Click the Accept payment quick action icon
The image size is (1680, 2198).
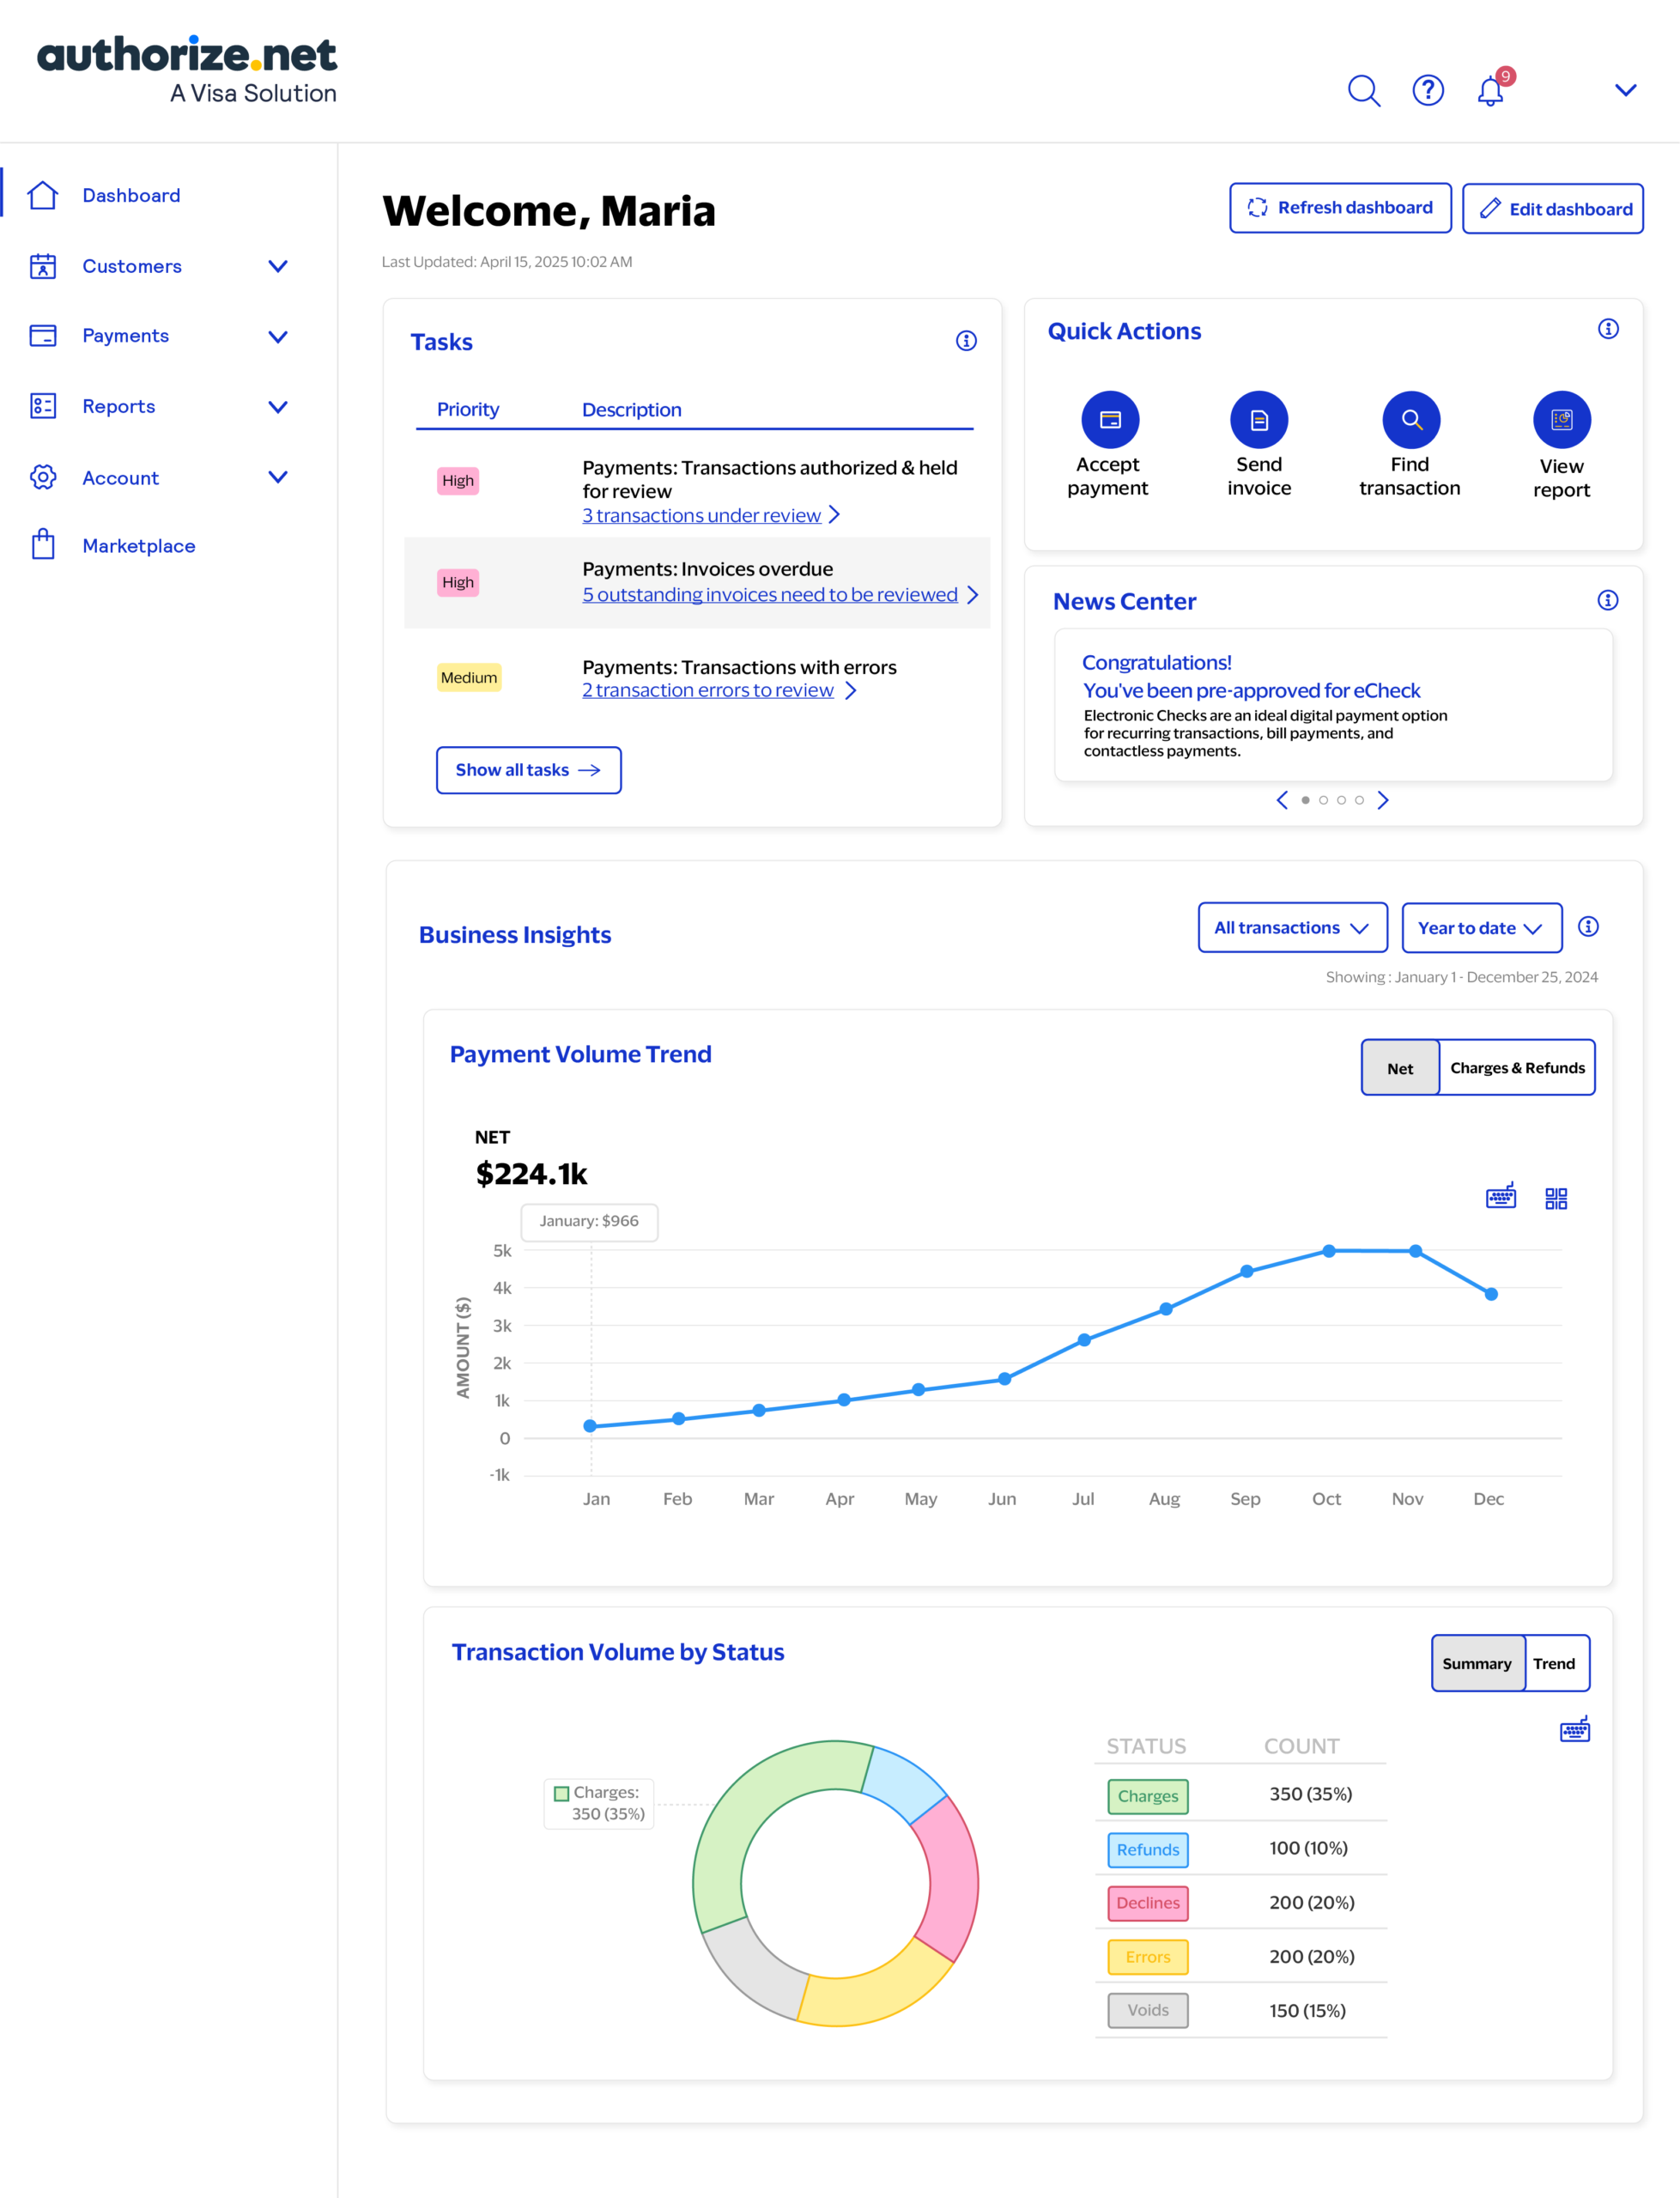(x=1110, y=419)
